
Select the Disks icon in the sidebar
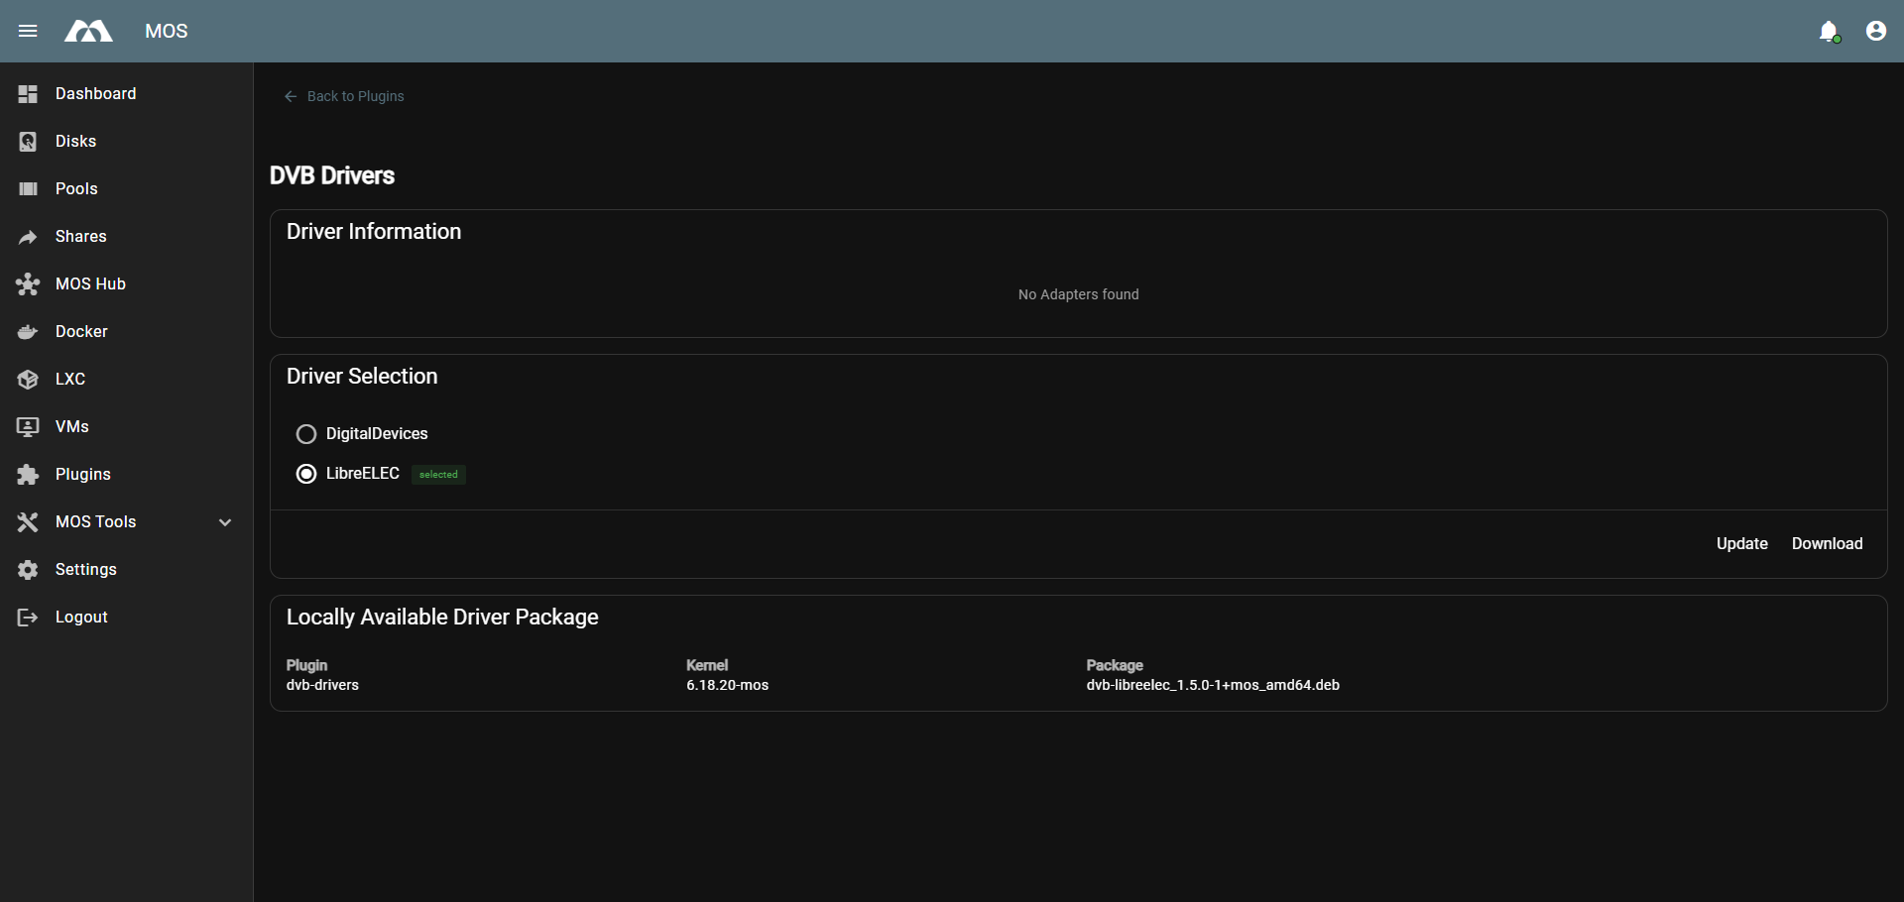27,141
